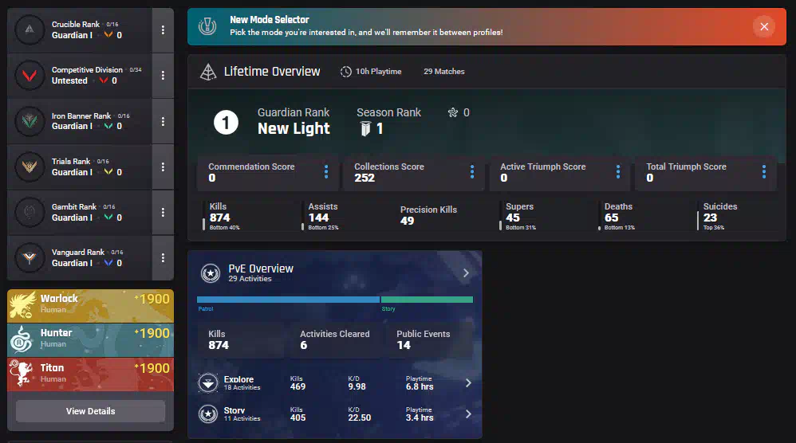
Task: Open Iron Banner Rank options menu
Action: [x=163, y=121]
